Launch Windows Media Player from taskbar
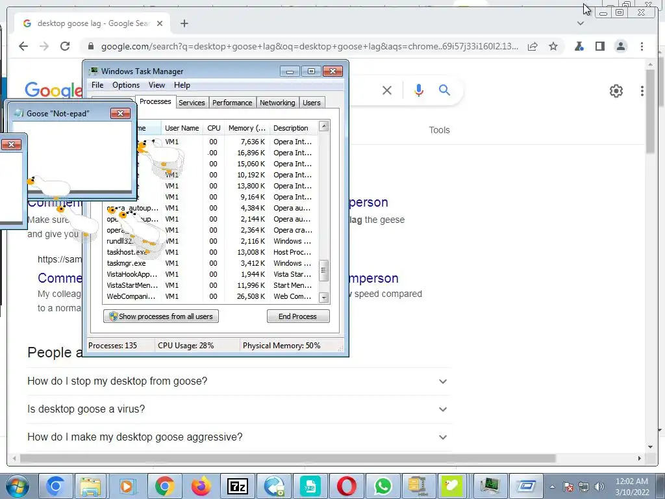Image resolution: width=665 pixels, height=499 pixels. coord(127,486)
